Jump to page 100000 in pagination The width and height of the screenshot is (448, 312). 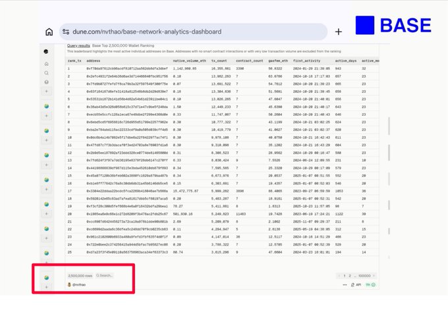click(x=364, y=276)
